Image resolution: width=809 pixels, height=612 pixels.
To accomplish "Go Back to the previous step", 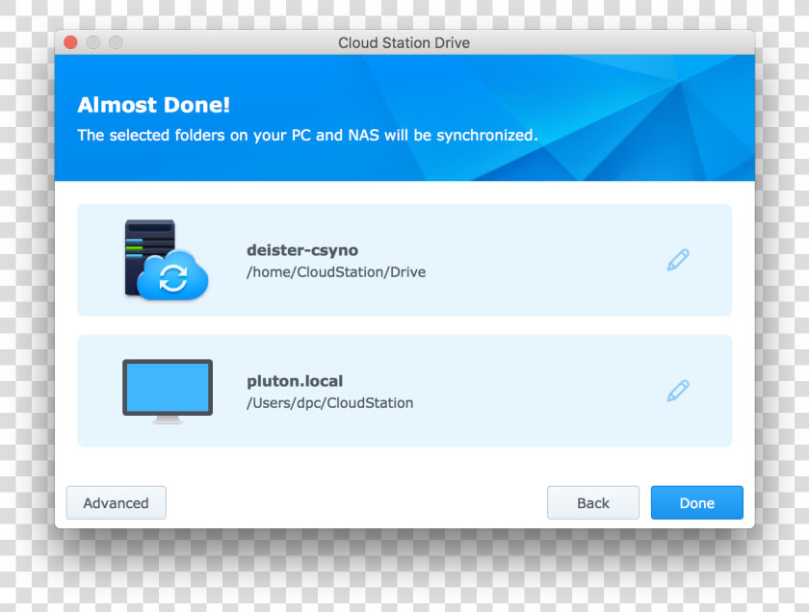I will point(593,502).
